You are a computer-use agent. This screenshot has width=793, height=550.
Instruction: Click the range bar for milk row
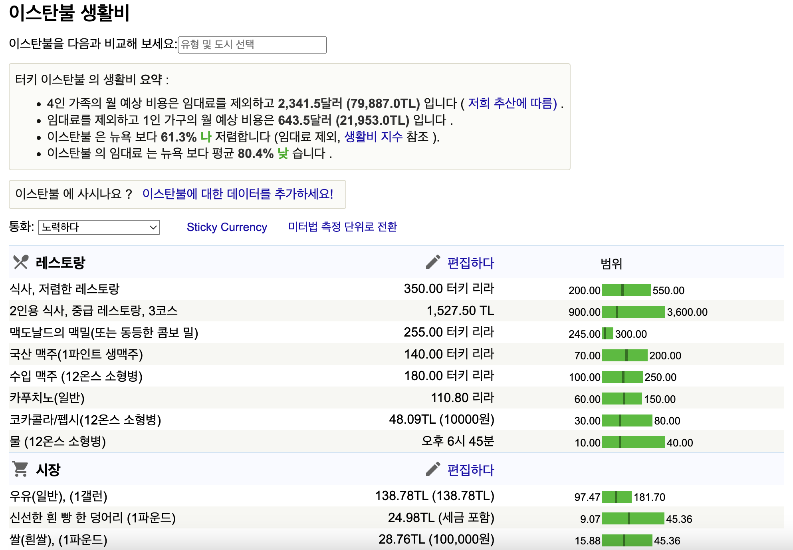pos(617,497)
